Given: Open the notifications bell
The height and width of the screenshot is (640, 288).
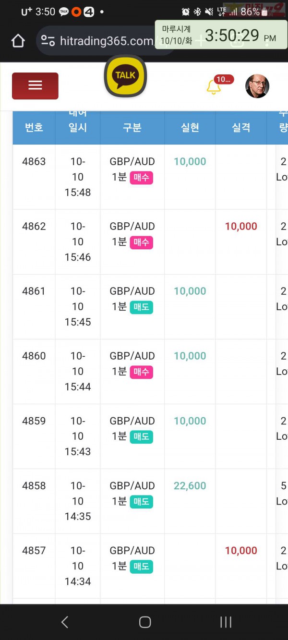Looking at the screenshot, I should point(214,87).
